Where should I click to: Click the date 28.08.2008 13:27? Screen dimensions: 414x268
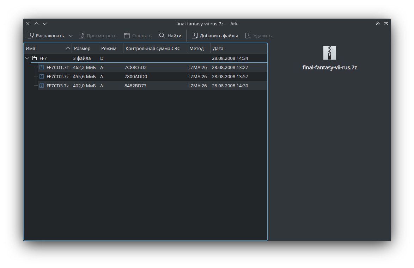[230, 68]
